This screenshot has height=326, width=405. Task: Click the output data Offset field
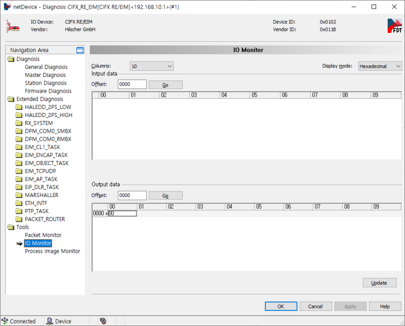click(x=132, y=195)
